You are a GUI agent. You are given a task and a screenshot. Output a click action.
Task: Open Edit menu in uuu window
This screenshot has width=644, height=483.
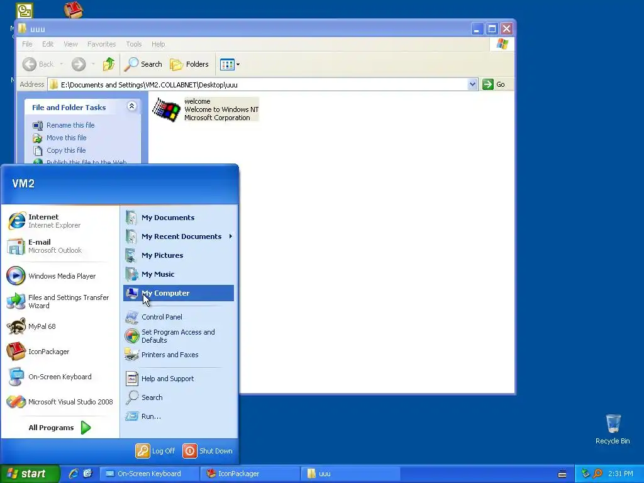48,44
